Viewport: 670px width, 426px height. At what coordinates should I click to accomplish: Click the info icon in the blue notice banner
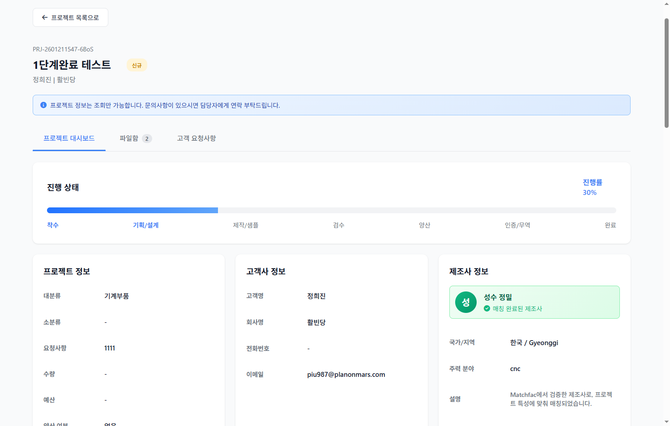[x=43, y=105]
